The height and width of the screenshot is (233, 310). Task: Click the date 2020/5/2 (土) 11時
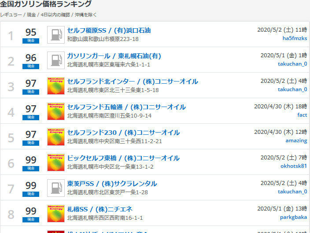click(282, 30)
